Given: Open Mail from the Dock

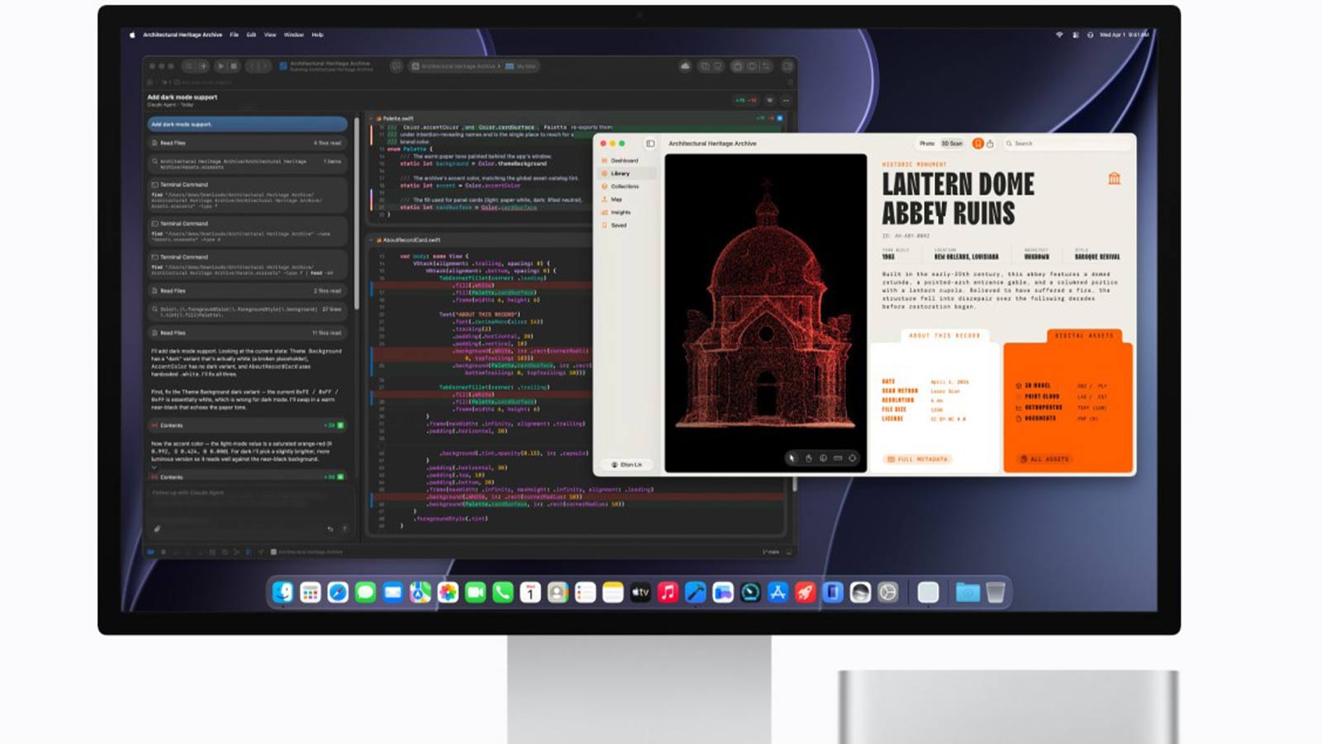Looking at the screenshot, I should click(x=392, y=592).
